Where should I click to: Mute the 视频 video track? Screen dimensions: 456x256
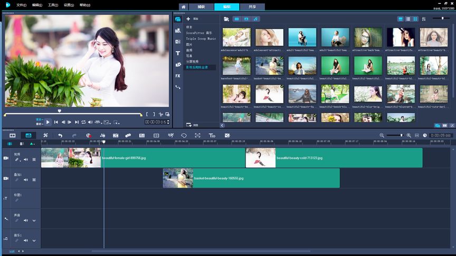(25, 160)
